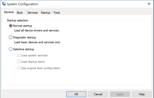
Task: Click the System Configuration title bar icon
Action: (x=4, y=4)
